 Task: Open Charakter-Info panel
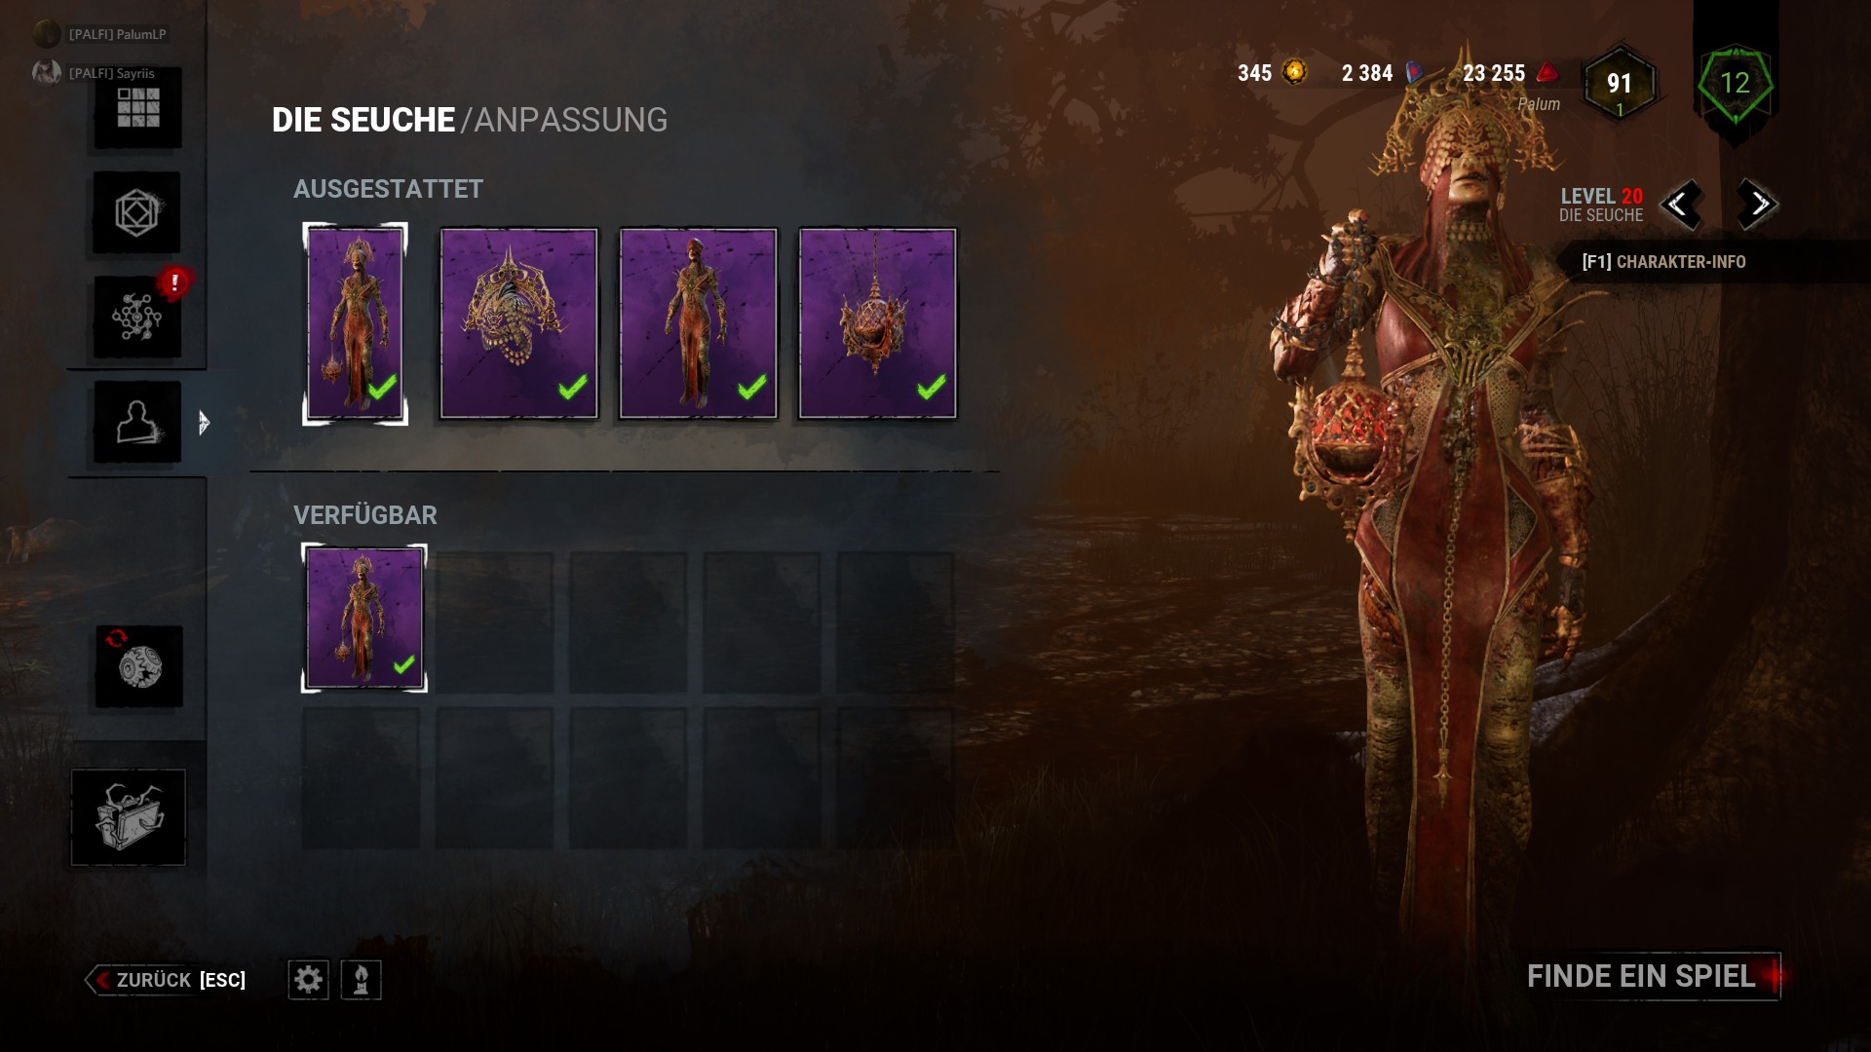(x=1663, y=261)
